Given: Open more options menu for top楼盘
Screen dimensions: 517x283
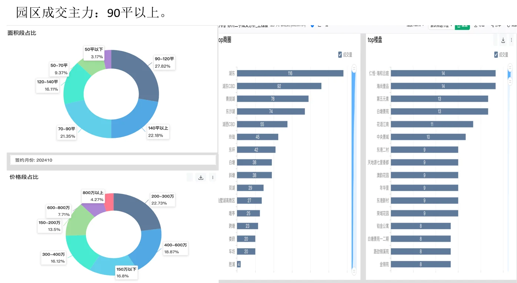Looking at the screenshot, I should 511,40.
